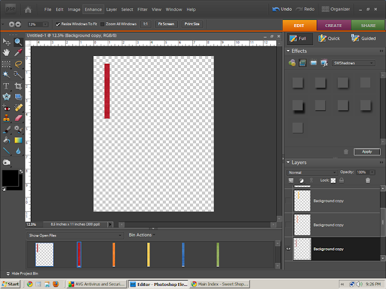Apply the selected effect
The height and width of the screenshot is (289, 386).
(x=367, y=152)
